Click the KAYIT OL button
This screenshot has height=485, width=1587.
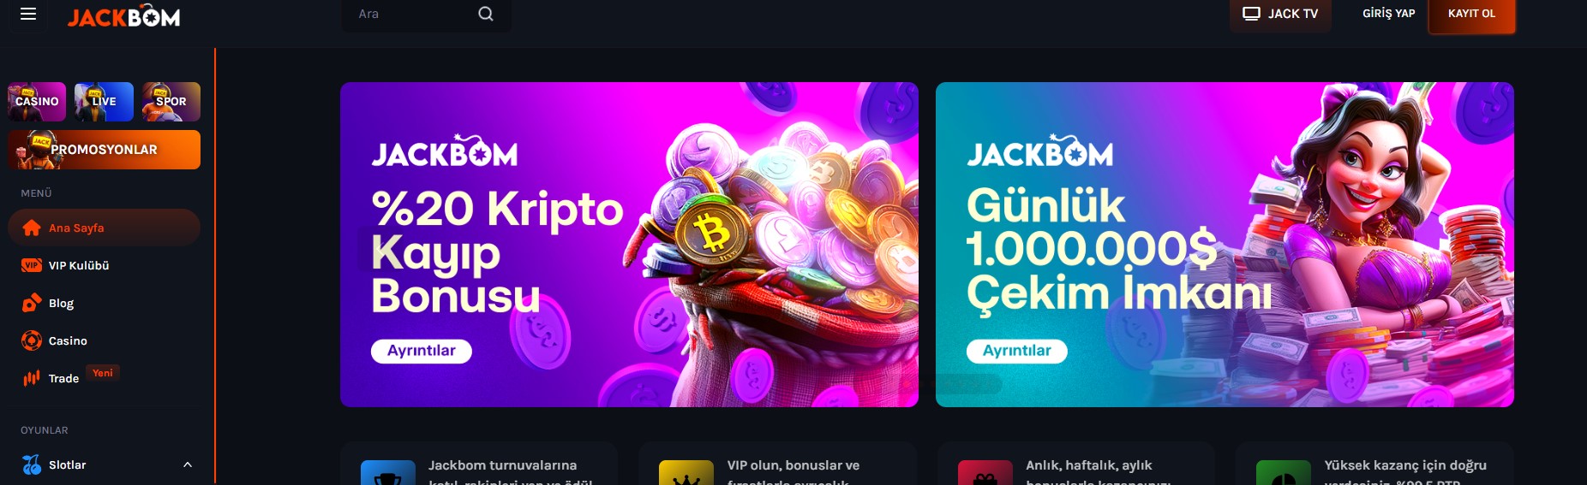[1471, 14]
